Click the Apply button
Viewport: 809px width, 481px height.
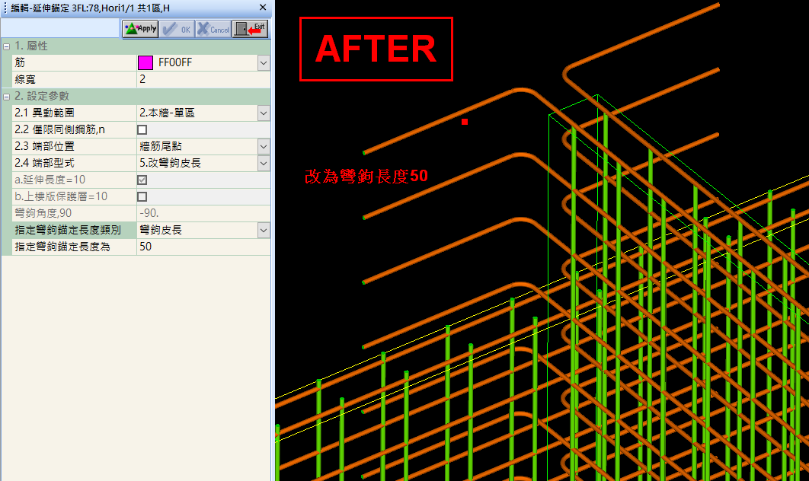[140, 29]
